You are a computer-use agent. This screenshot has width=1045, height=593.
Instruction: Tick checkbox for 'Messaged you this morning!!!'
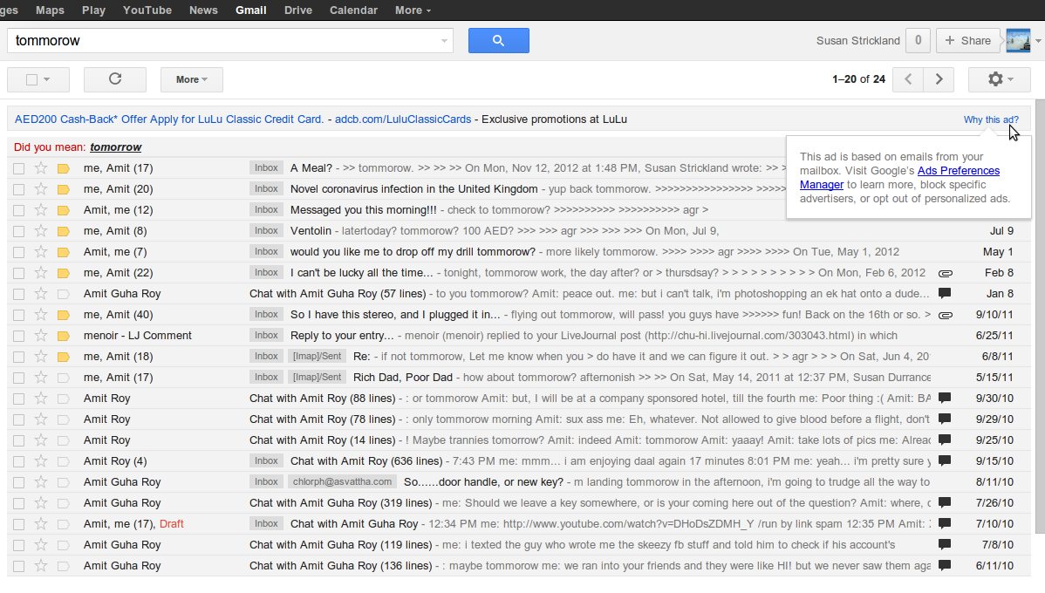(18, 210)
